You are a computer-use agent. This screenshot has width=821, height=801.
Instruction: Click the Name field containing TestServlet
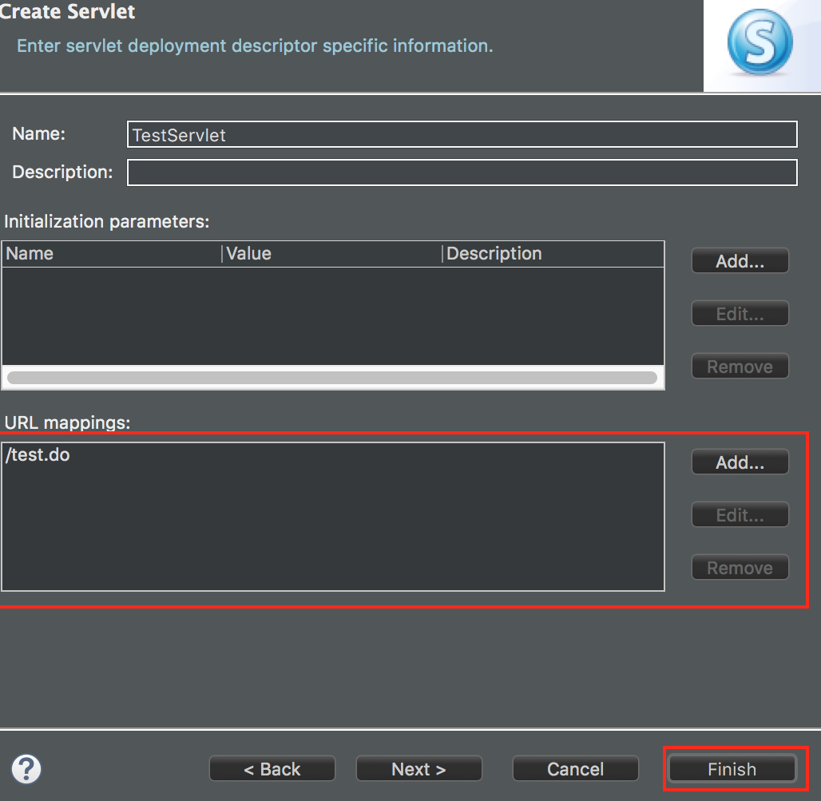pyautogui.click(x=462, y=134)
